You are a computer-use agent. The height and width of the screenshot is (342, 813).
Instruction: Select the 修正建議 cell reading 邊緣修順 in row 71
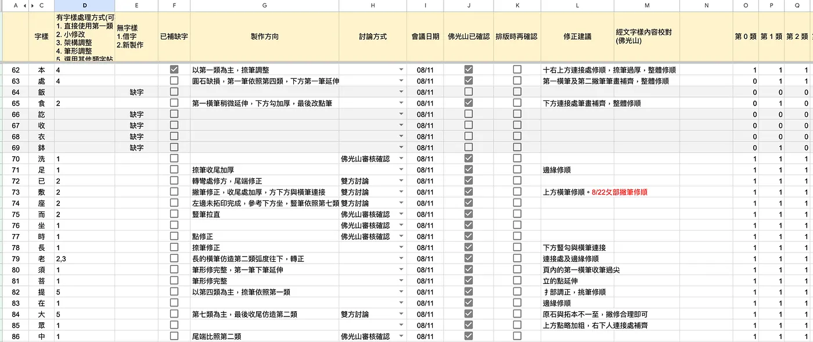[x=577, y=170]
